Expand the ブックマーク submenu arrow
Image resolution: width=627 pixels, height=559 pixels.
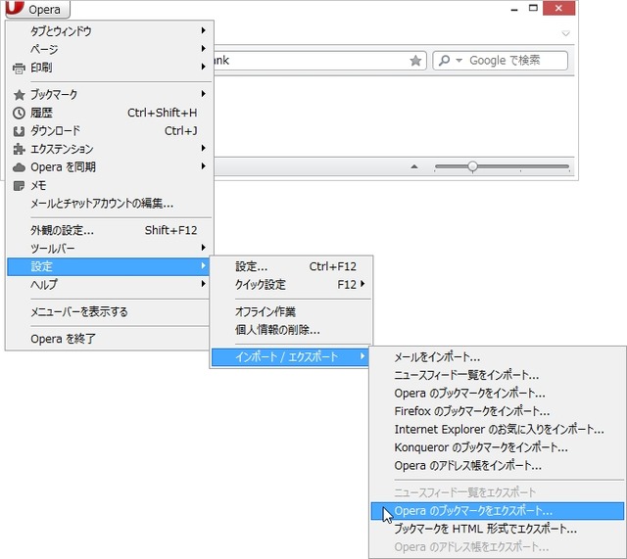[204, 94]
